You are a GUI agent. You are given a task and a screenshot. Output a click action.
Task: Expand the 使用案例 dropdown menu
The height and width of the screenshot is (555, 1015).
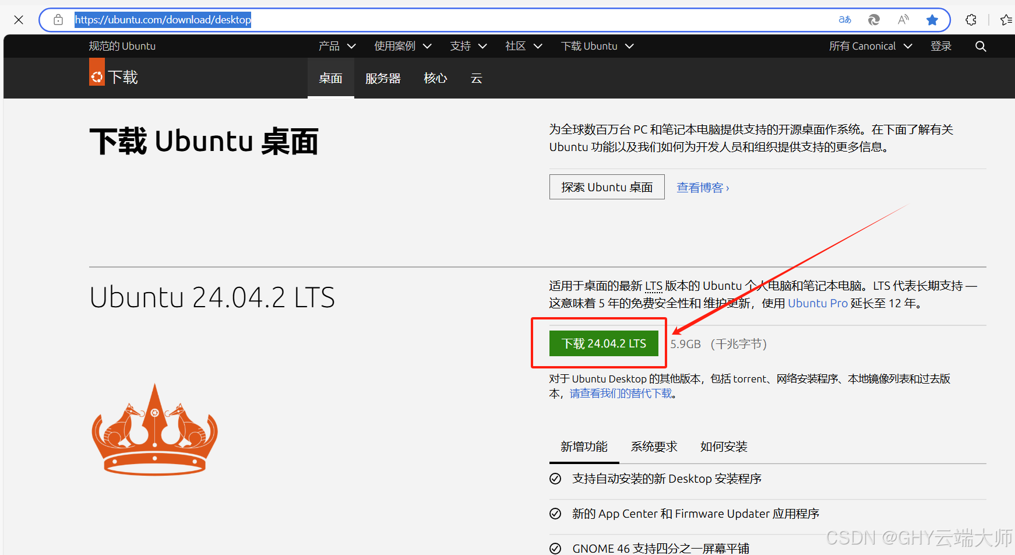(x=403, y=46)
